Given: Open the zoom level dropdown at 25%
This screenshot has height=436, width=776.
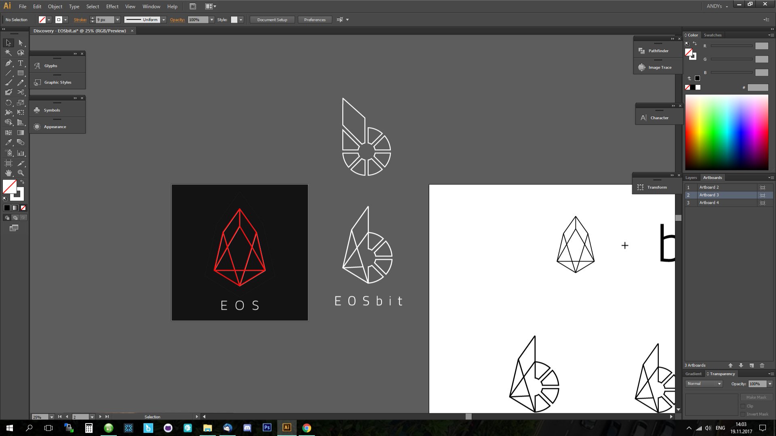Looking at the screenshot, I should tap(51, 417).
